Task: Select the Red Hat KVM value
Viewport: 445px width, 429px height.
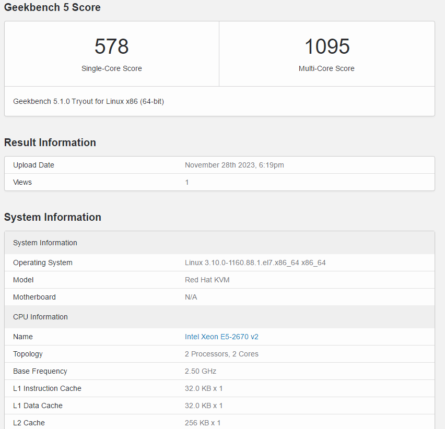Action: click(207, 280)
